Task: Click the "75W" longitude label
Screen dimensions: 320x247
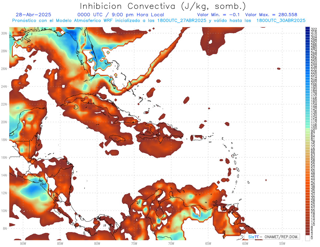Action: (134, 244)
